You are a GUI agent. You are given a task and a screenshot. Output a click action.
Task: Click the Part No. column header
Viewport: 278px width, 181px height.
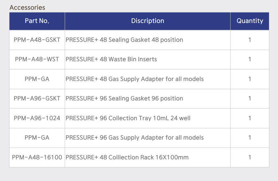pos(37,21)
